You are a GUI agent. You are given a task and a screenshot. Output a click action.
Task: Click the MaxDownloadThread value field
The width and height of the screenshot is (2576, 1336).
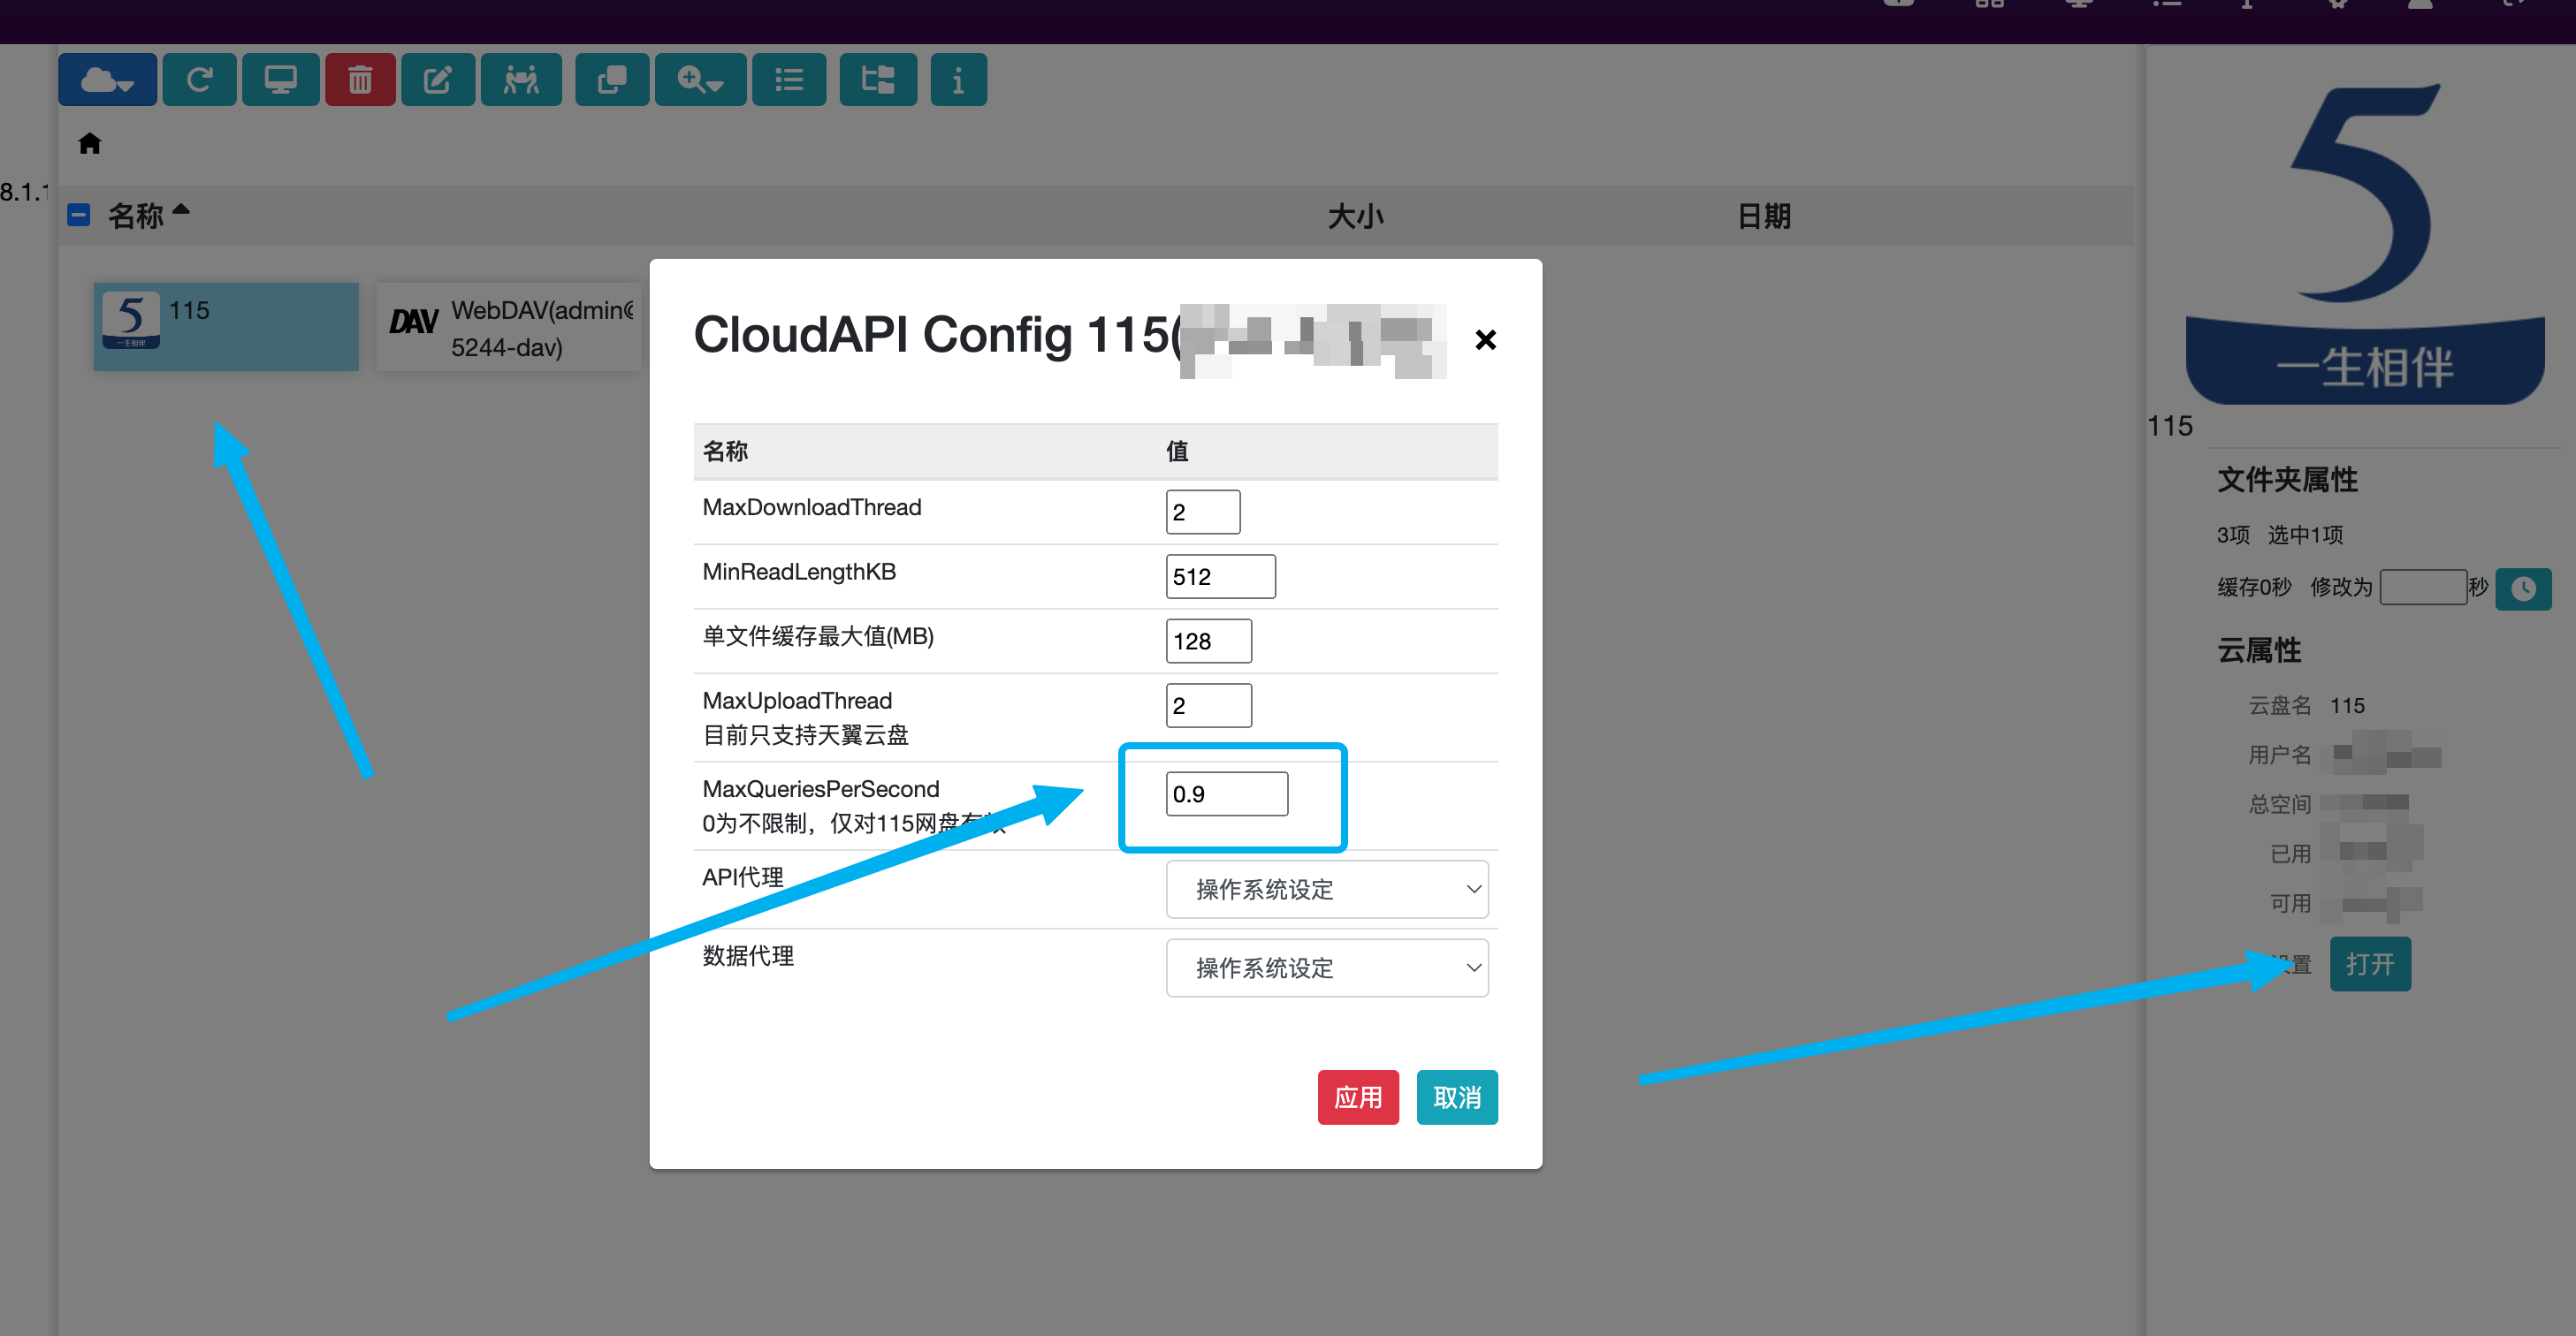tap(1203, 512)
